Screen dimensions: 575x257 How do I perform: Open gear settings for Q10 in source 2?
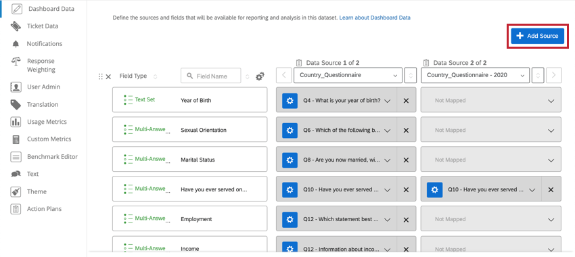coord(435,189)
